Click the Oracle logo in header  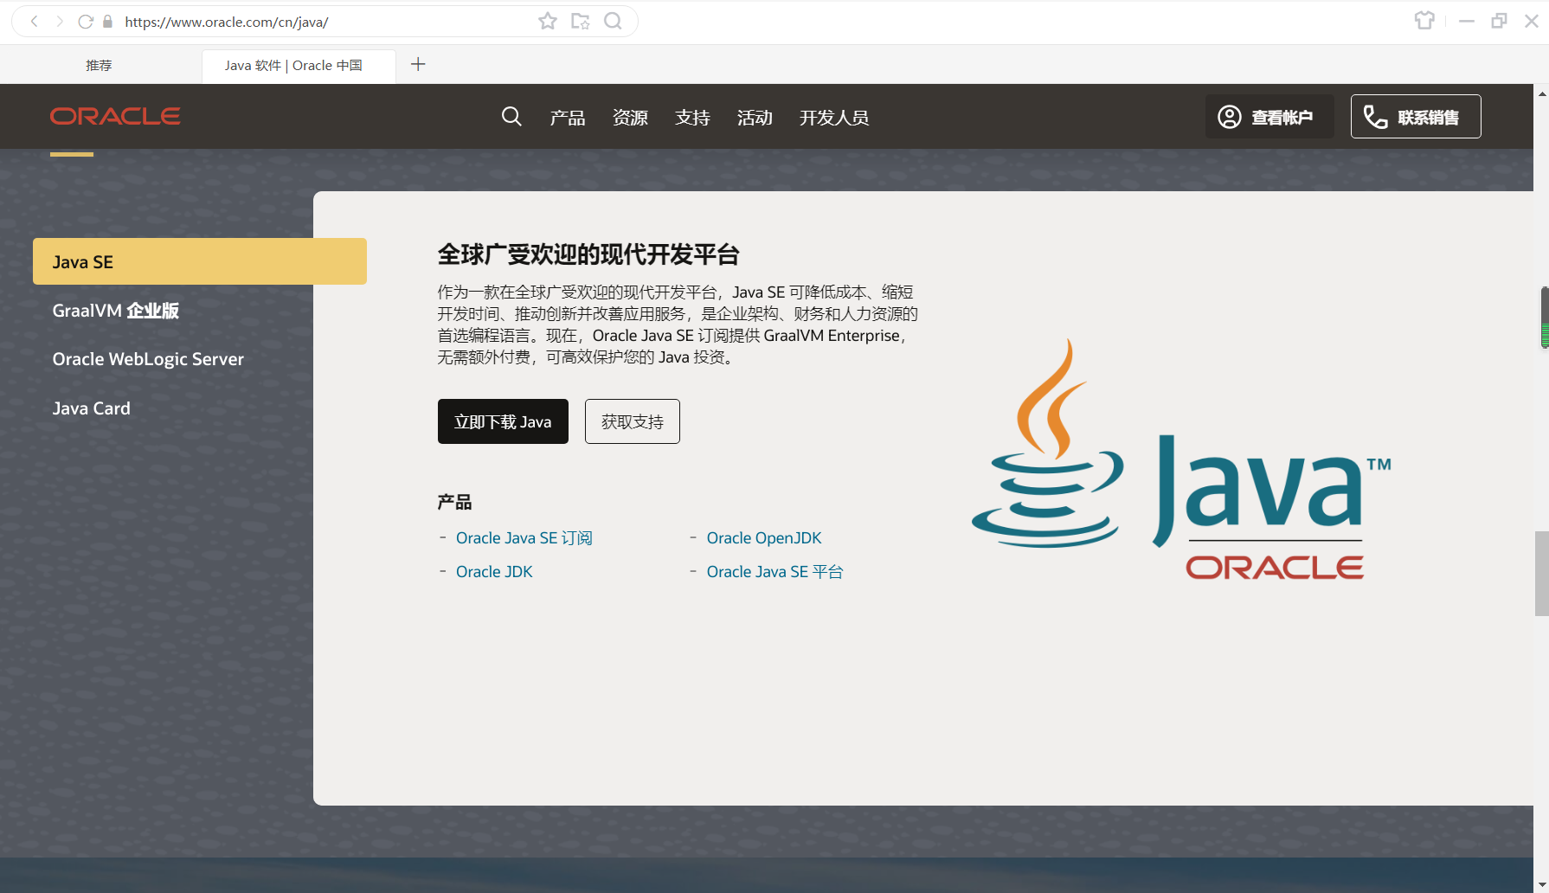pos(115,116)
